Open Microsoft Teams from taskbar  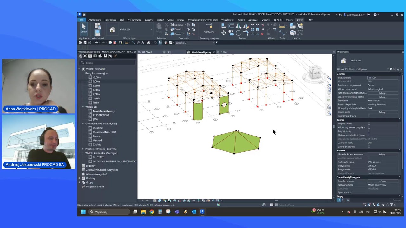click(177, 212)
